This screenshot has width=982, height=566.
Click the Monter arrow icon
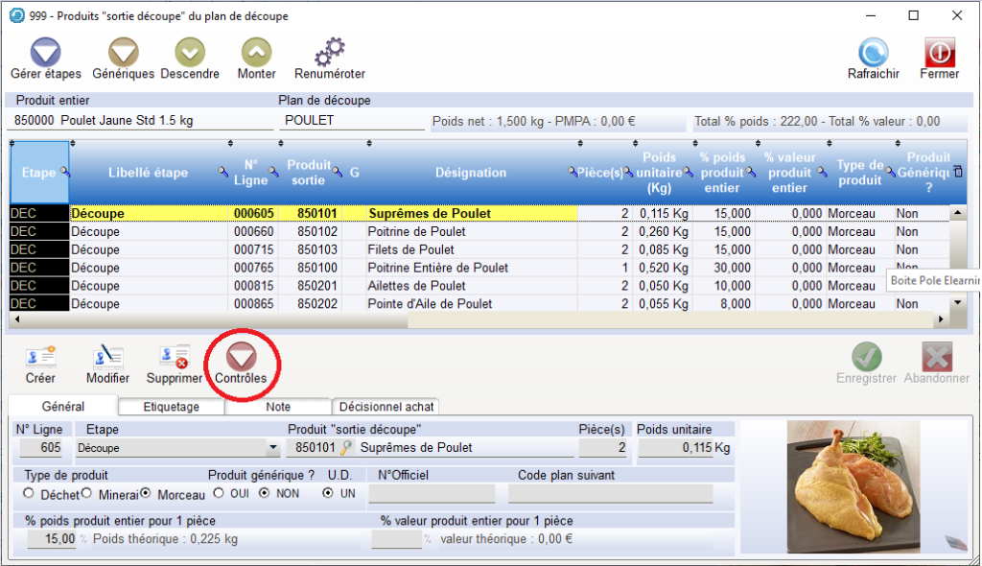point(256,53)
